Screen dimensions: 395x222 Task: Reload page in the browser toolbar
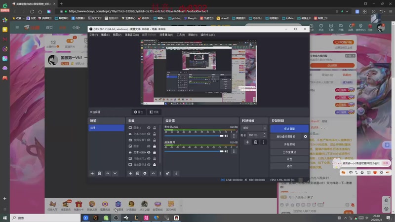pos(32,11)
